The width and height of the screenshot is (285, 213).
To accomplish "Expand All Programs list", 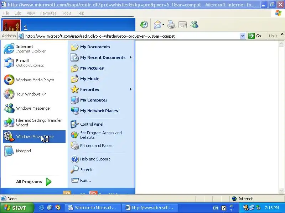I will coord(34,182).
